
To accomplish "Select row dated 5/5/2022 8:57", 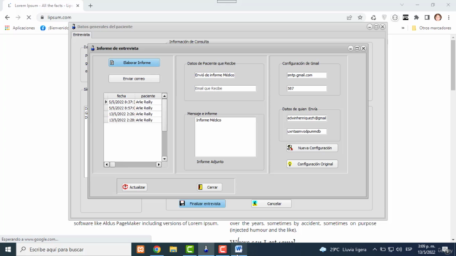I will point(133,108).
